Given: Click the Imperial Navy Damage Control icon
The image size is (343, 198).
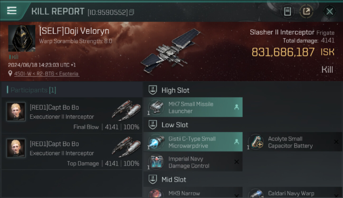Looking at the screenshot, I should pyautogui.click(x=156, y=162).
